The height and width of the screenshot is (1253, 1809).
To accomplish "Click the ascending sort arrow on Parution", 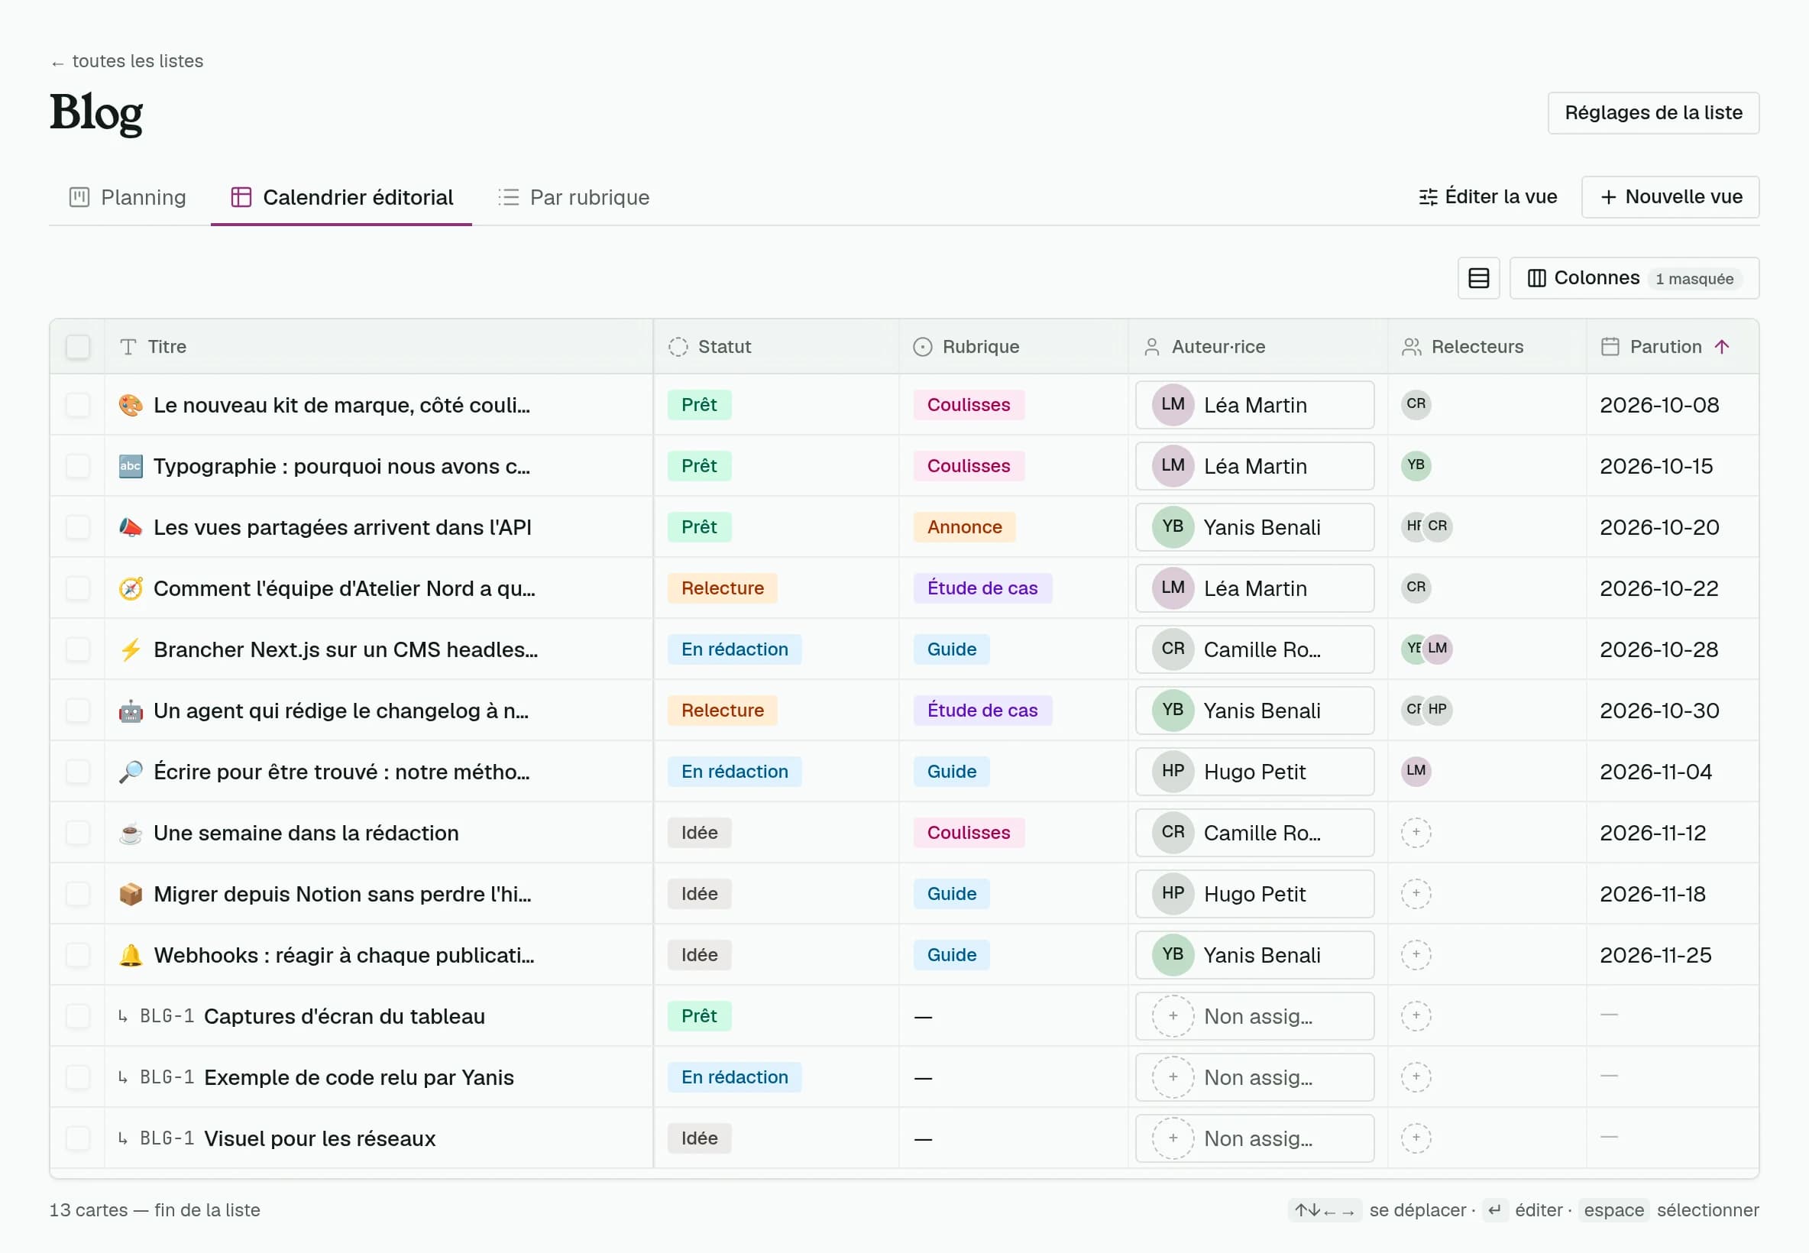I will tap(1722, 347).
